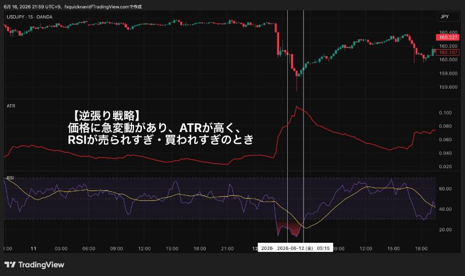465x276 pixels.
Task: Click the 20.00 RSI scale value
Action: (x=445, y=230)
